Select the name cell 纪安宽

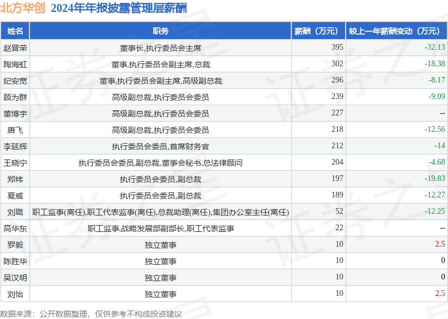(15, 81)
